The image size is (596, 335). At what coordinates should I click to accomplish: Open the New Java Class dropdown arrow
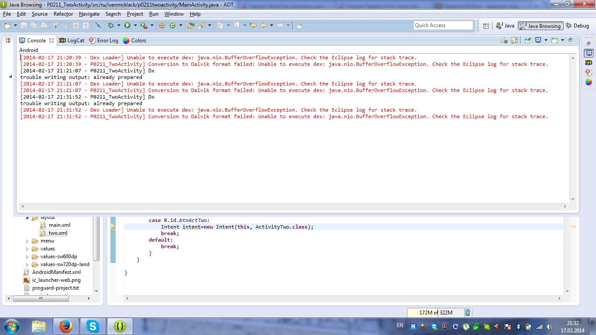(181, 25)
